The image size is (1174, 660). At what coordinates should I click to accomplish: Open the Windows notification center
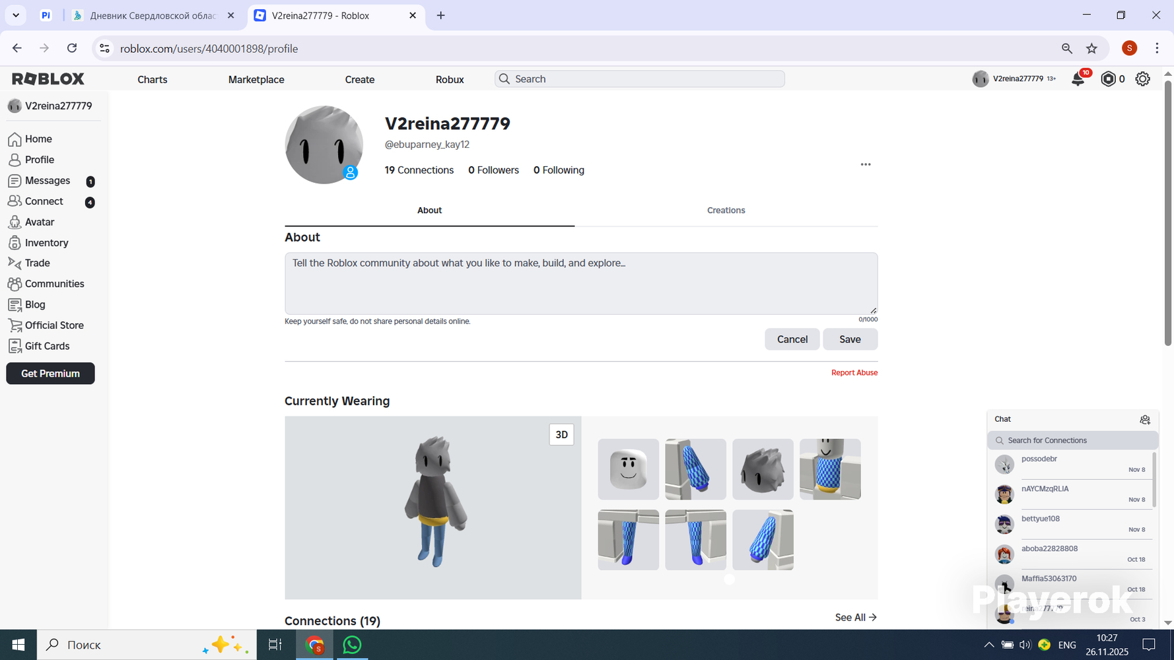coord(1149,645)
